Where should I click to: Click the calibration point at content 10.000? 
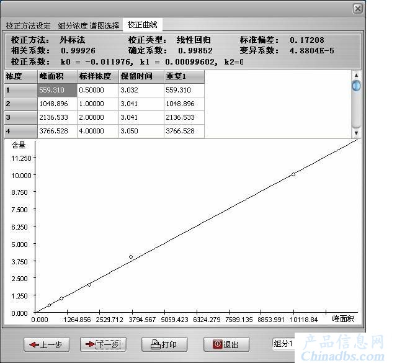pos(293,174)
